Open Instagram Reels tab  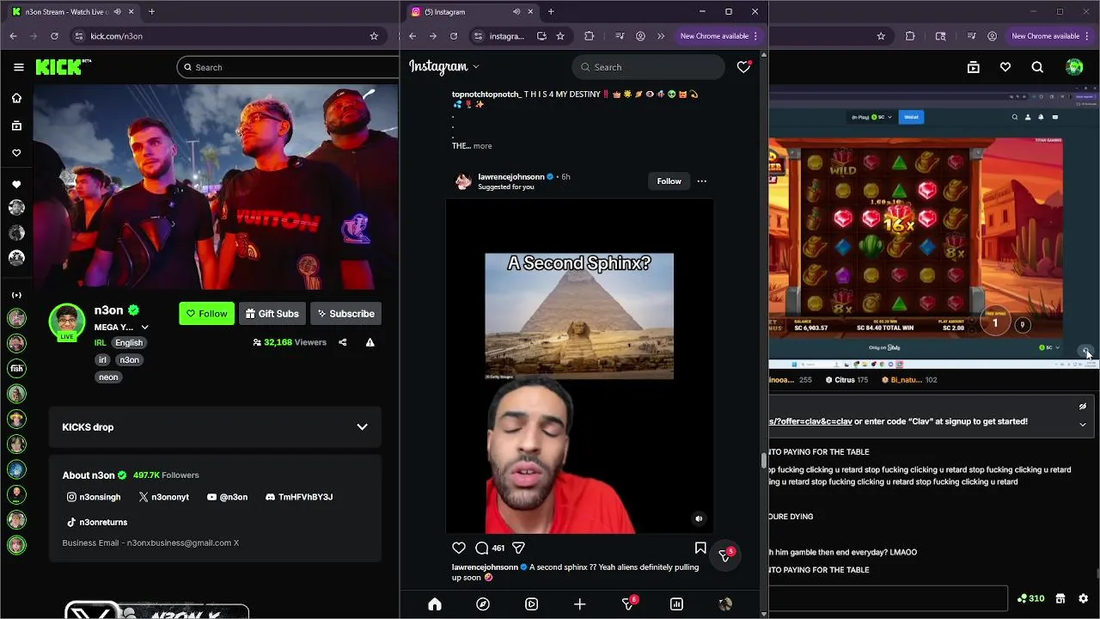pyautogui.click(x=531, y=604)
